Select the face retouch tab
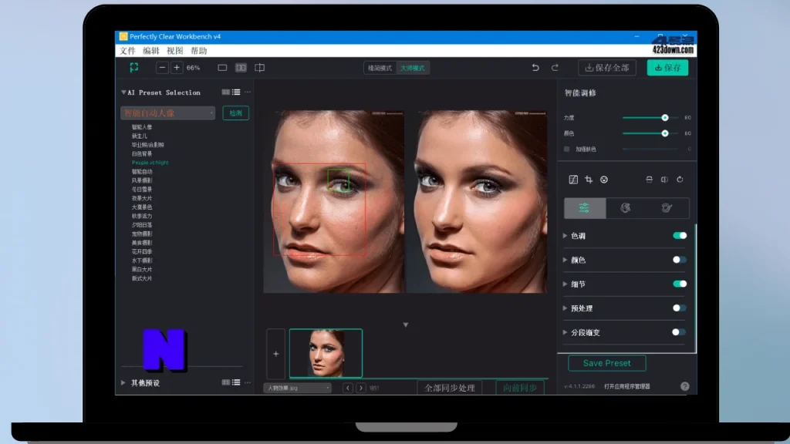 pyautogui.click(x=626, y=208)
